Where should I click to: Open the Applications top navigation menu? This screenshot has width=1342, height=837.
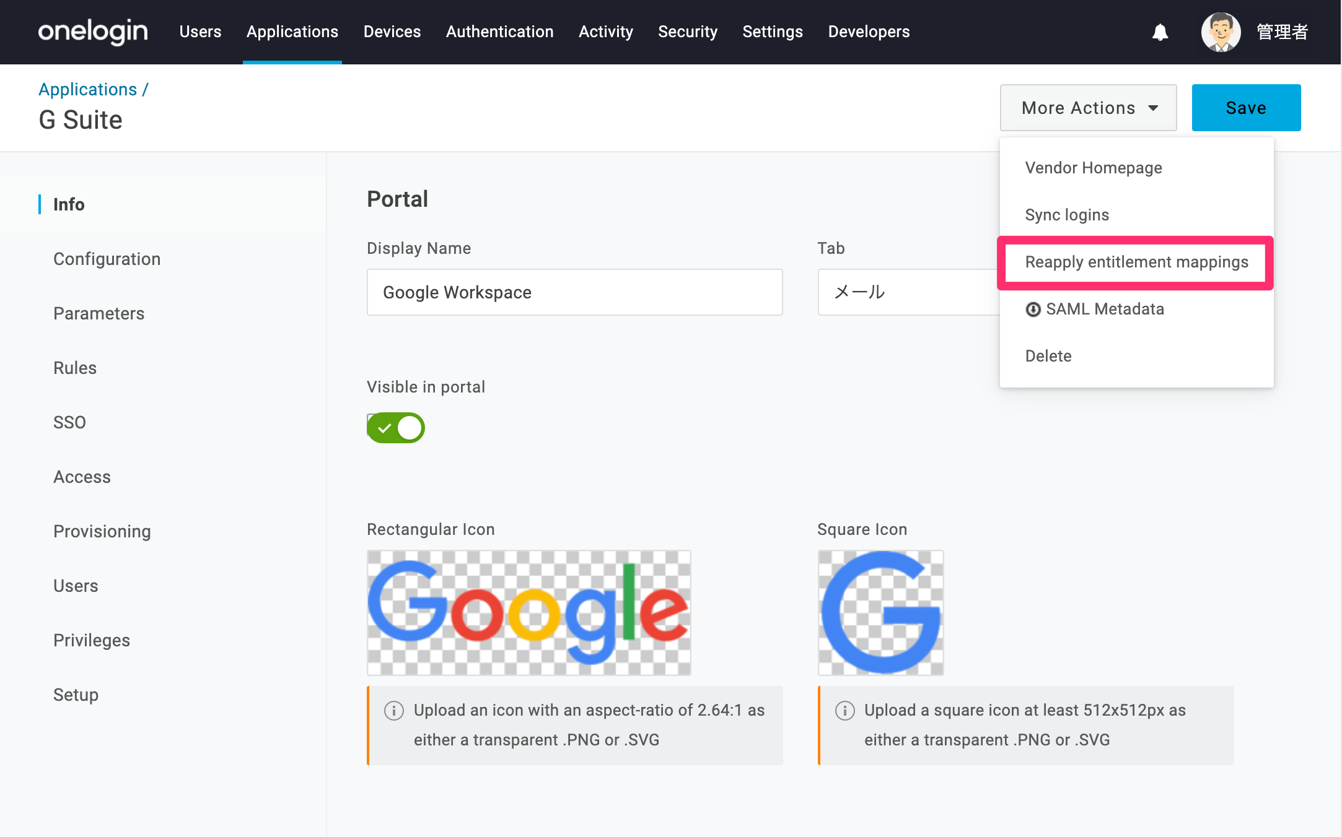coord(292,32)
